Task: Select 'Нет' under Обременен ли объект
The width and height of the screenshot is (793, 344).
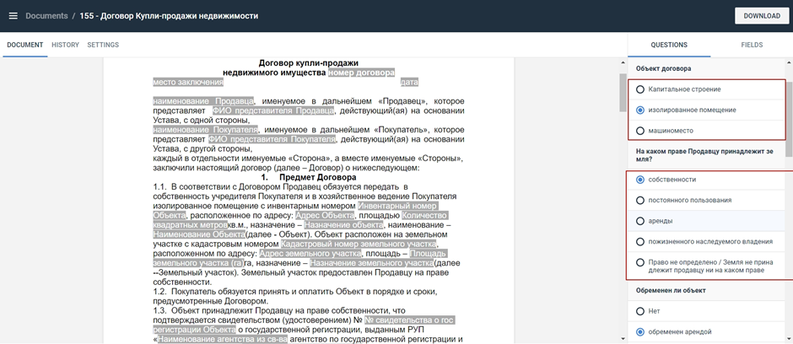Action: point(640,311)
